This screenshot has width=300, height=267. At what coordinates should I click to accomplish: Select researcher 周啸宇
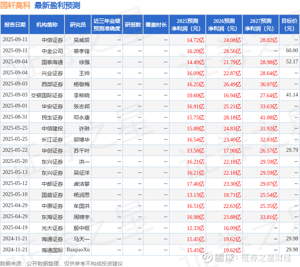tap(82, 217)
